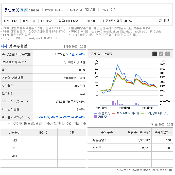Click the Hyulim ROBOT English name
175x175 pixels.
tap(55, 10)
